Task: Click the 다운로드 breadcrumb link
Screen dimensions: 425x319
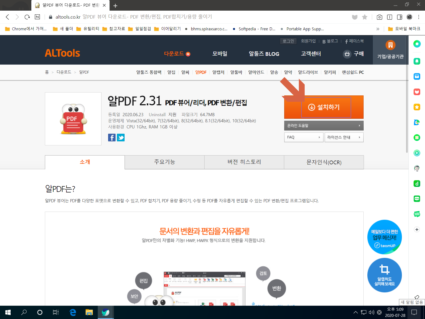Action: 64,72
